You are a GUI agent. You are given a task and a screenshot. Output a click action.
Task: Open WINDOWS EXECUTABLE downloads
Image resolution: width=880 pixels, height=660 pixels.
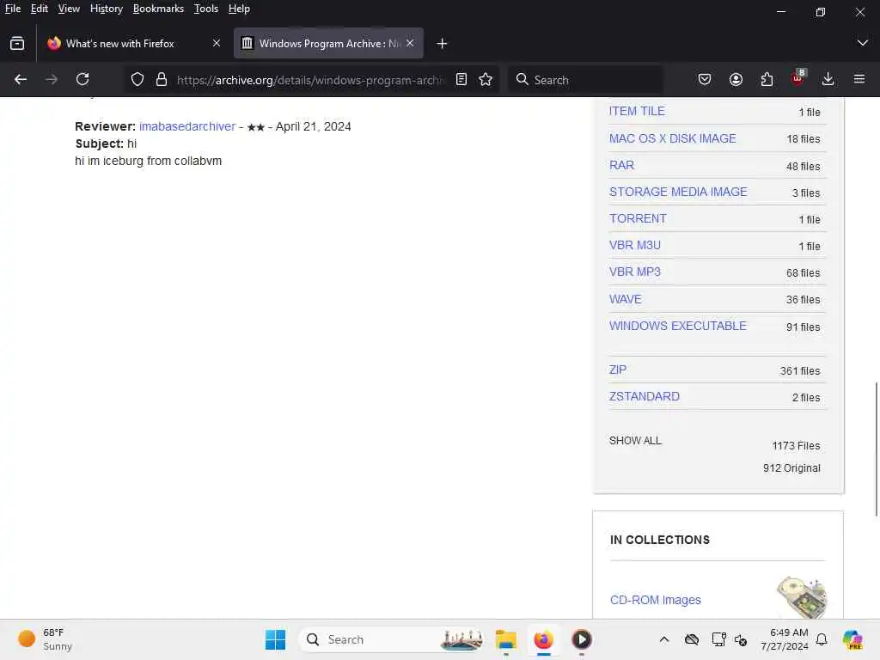(677, 326)
